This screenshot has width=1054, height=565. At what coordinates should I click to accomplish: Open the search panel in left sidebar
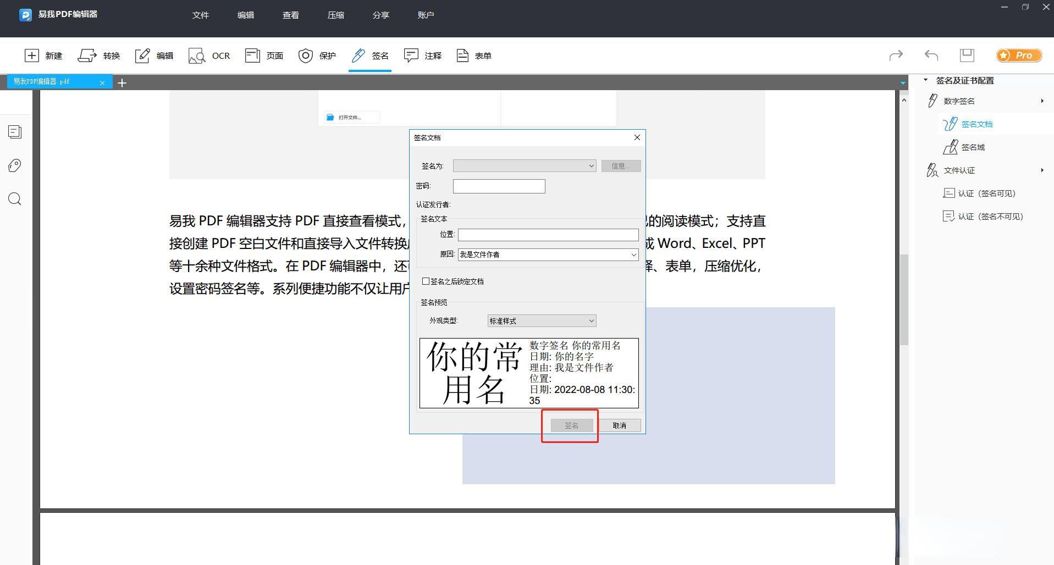(x=15, y=198)
